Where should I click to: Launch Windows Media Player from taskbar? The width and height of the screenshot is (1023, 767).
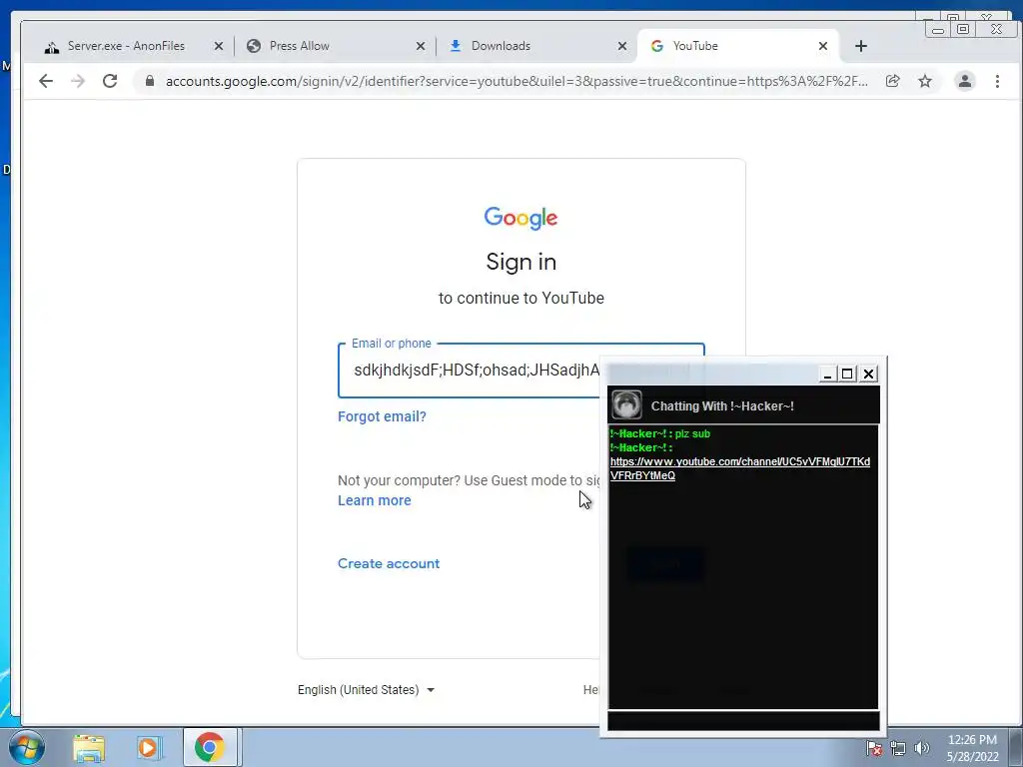point(148,747)
